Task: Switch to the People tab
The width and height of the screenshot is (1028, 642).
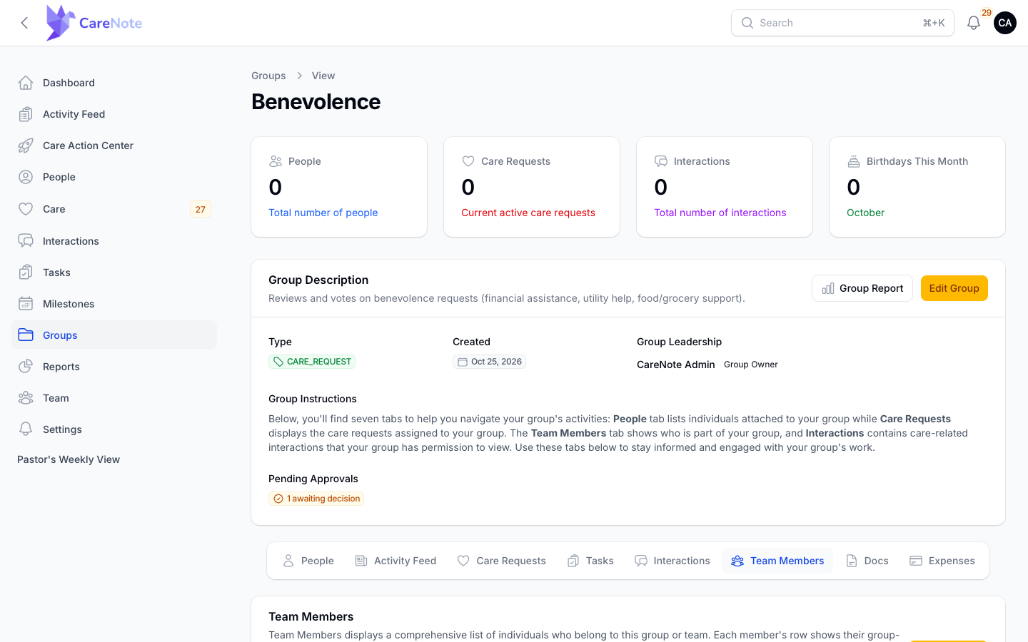Action: coord(308,561)
